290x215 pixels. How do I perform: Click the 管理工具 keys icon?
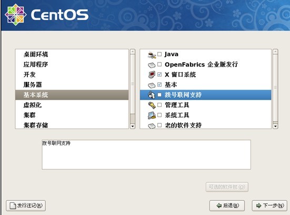pyautogui.click(x=152, y=105)
